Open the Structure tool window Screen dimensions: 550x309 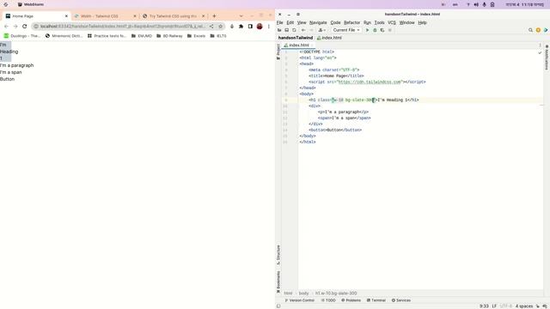pyautogui.click(x=278, y=256)
